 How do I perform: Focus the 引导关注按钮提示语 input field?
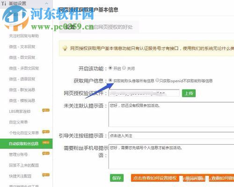(x=171, y=136)
